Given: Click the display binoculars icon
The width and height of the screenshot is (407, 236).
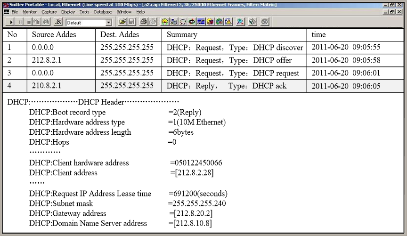Looking at the screenshot, I should (46, 22).
